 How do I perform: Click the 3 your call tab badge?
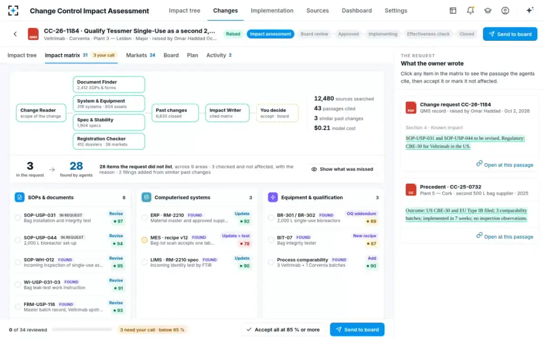(x=104, y=55)
